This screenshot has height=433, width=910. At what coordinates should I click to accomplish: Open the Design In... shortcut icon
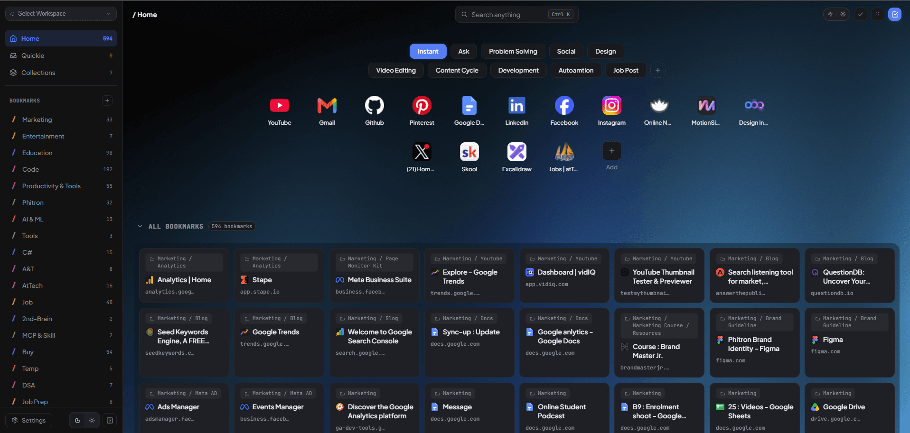point(754,105)
